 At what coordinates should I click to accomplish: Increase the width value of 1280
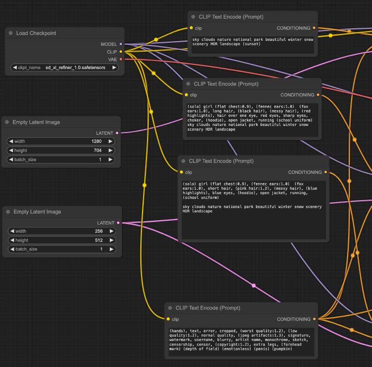point(110,141)
